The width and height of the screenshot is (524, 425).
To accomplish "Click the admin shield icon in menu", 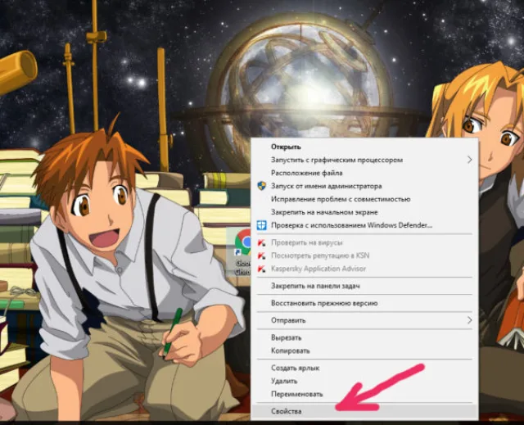I will point(262,186).
